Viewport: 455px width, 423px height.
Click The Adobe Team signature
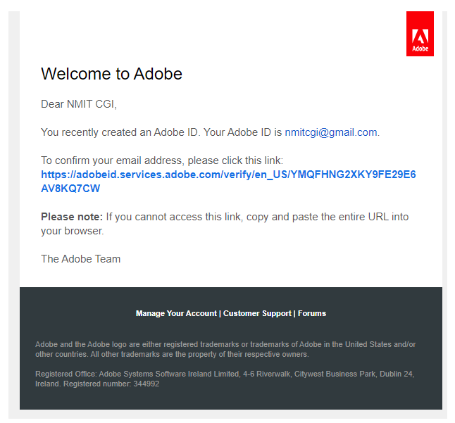point(81,259)
